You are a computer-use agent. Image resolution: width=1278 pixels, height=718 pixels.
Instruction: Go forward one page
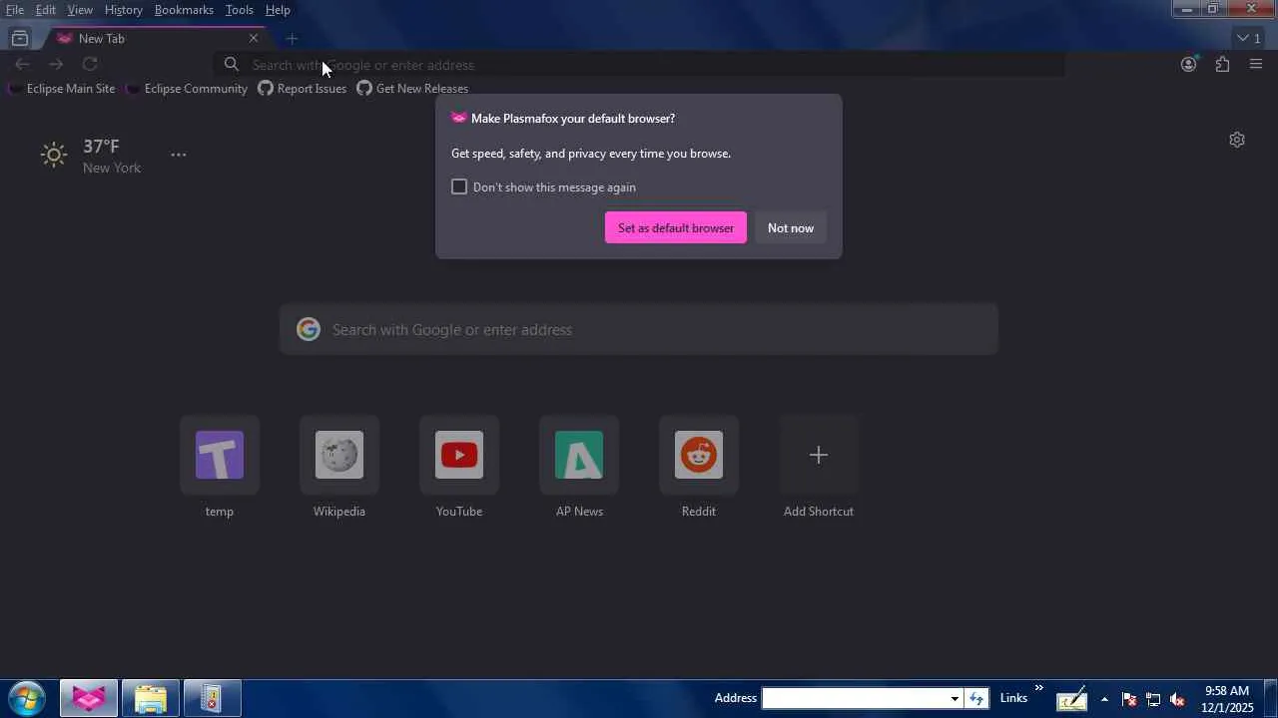(56, 65)
